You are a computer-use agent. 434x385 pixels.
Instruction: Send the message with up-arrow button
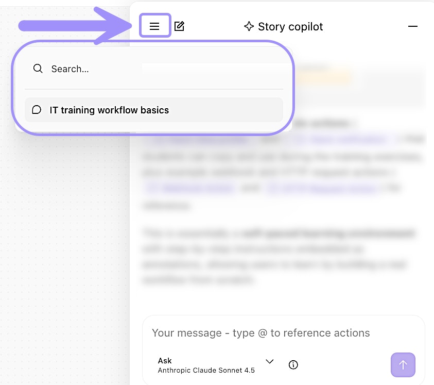tap(403, 365)
